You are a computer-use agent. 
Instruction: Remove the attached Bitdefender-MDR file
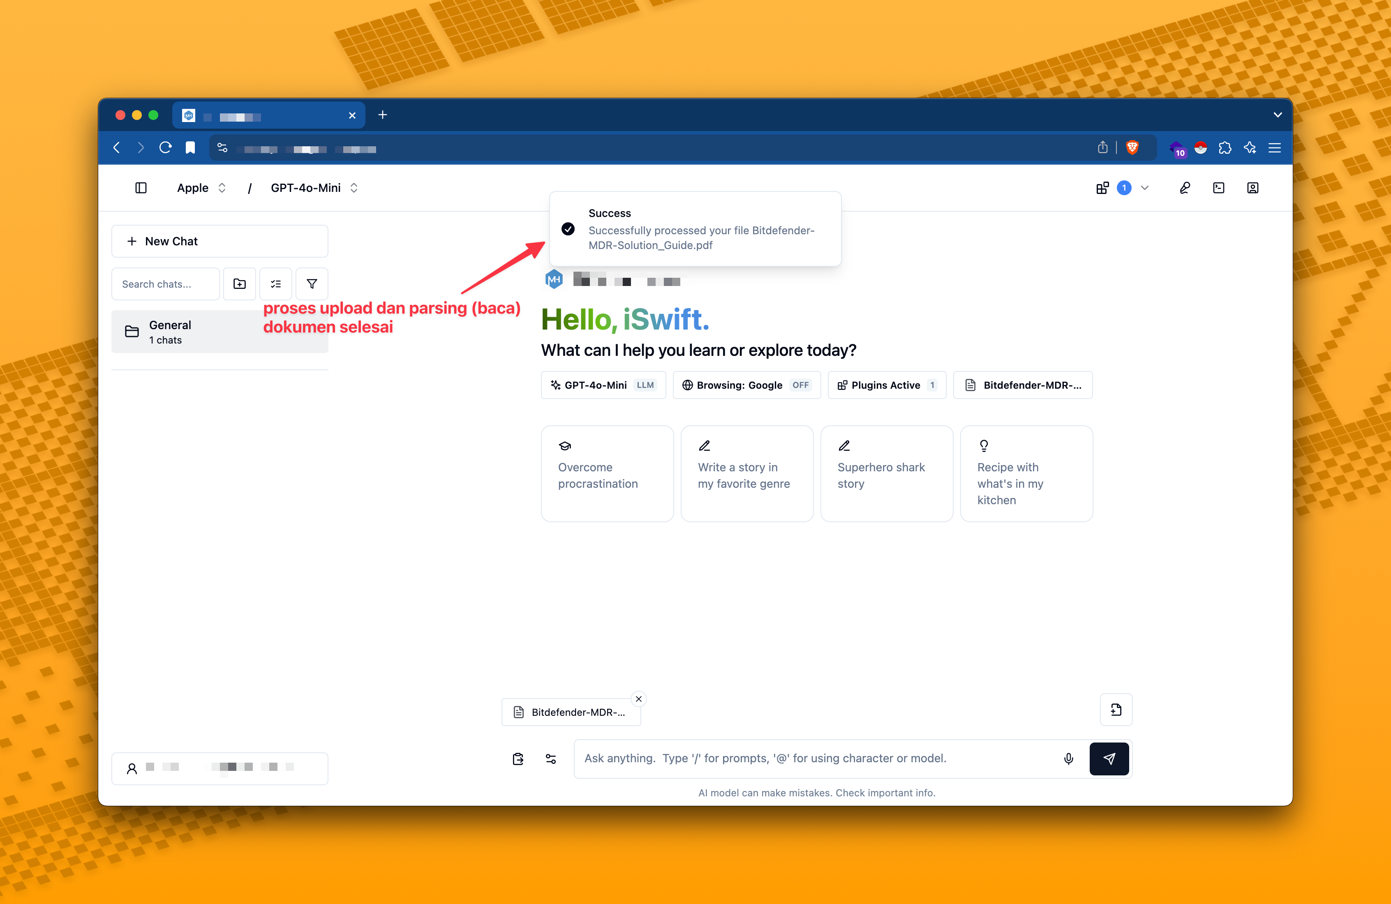pos(639,699)
